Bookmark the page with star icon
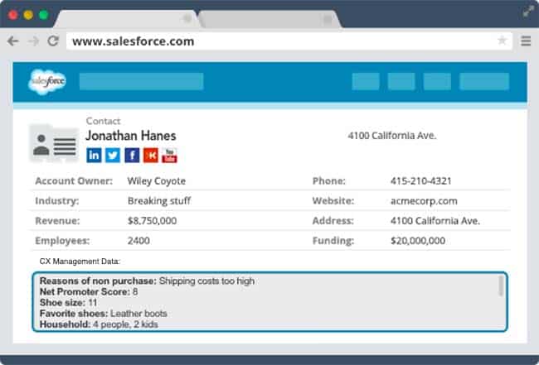The height and width of the screenshot is (365, 539). click(502, 41)
